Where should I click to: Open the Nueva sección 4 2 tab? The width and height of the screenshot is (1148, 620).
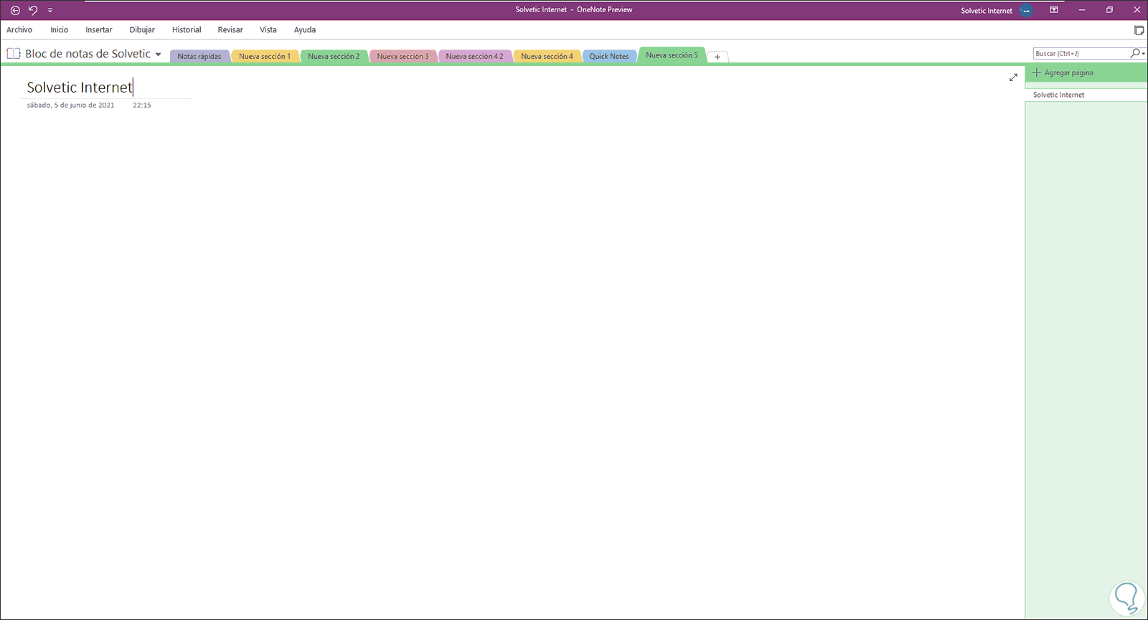474,56
